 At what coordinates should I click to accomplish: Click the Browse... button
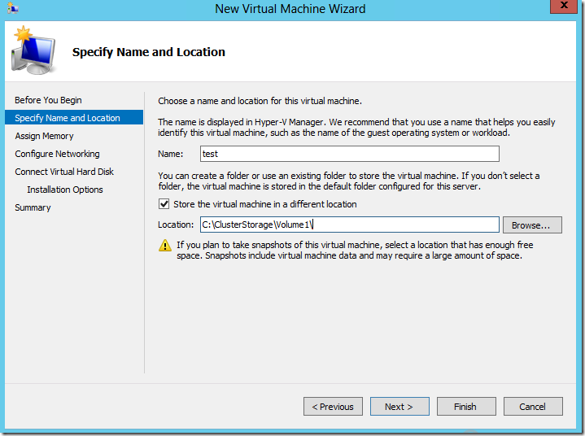(532, 225)
